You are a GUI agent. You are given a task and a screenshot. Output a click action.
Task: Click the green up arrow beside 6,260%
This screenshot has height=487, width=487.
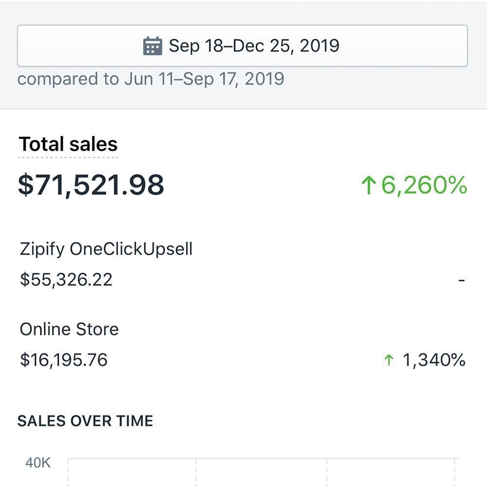click(x=369, y=185)
